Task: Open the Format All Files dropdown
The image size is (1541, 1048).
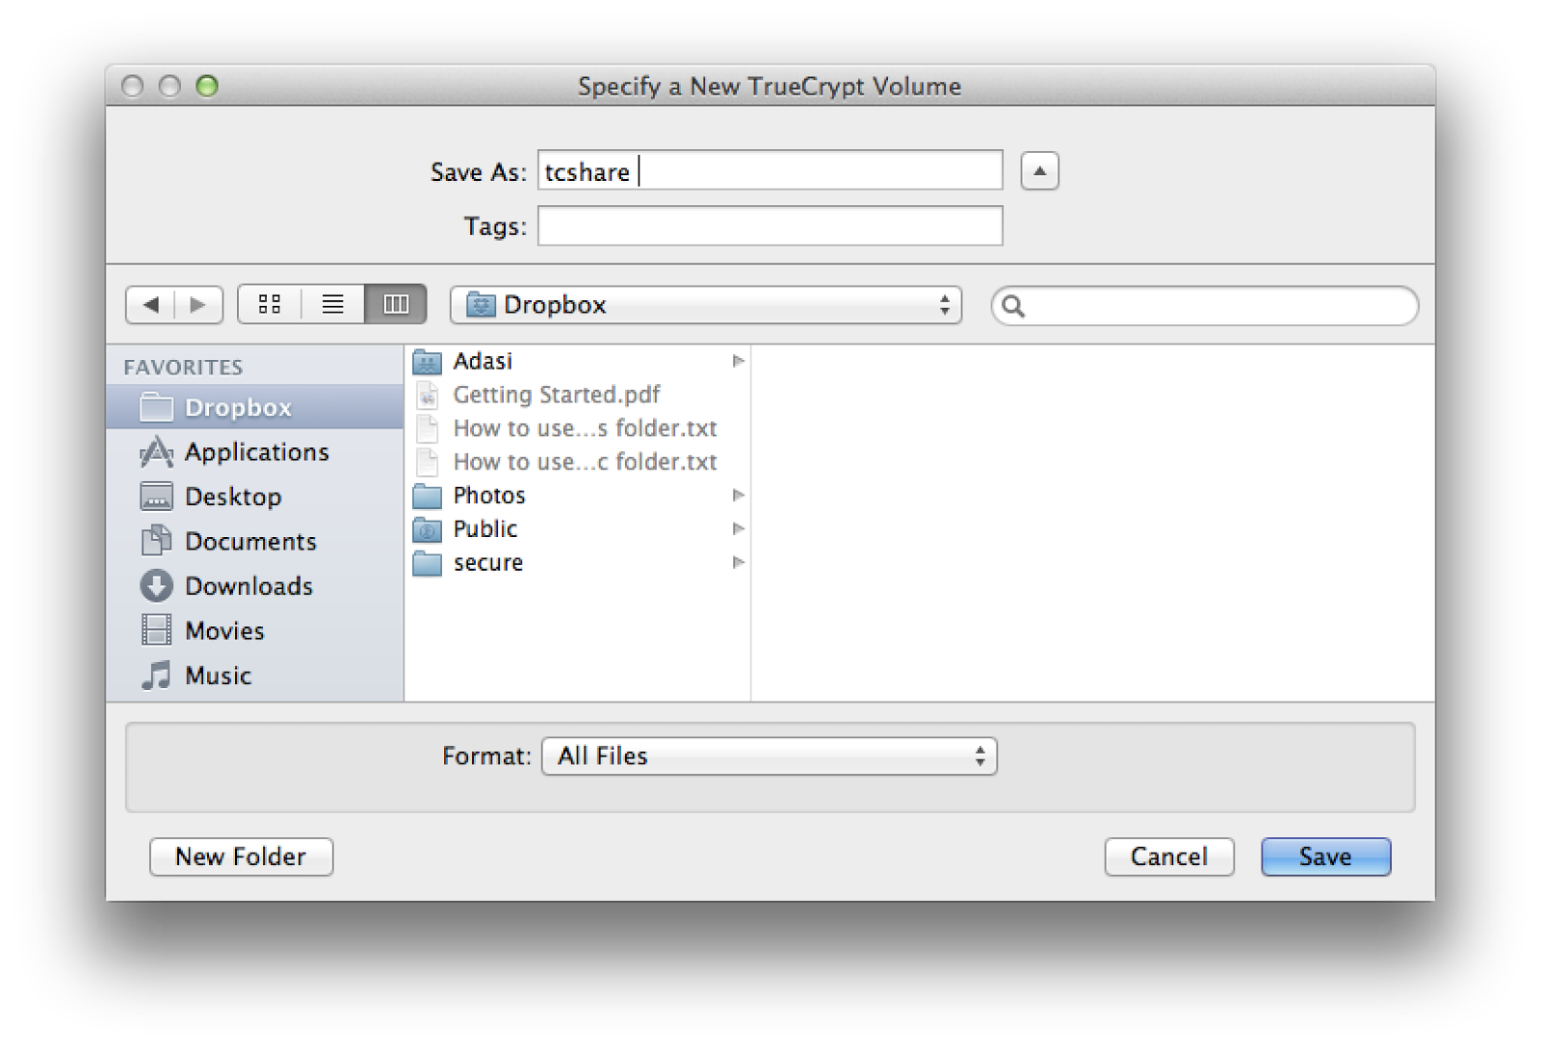Action: [768, 756]
